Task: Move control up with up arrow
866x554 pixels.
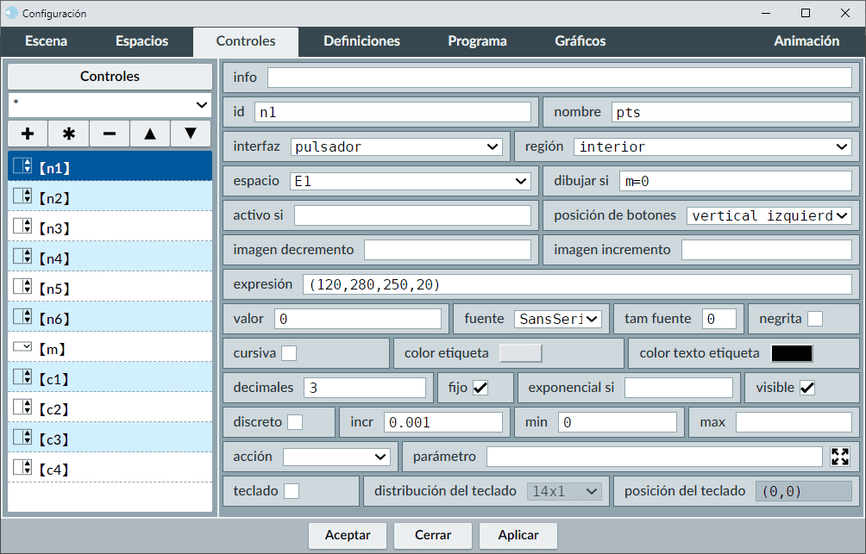Action: coord(150,134)
